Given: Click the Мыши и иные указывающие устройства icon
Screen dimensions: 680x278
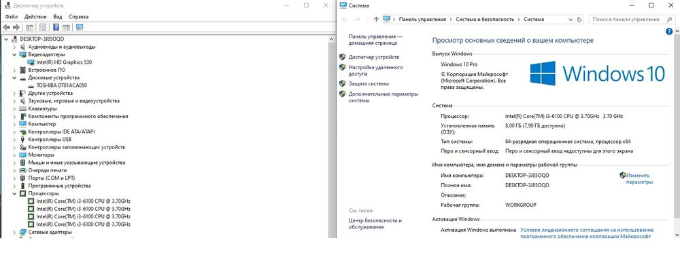Looking at the screenshot, I should [23, 163].
